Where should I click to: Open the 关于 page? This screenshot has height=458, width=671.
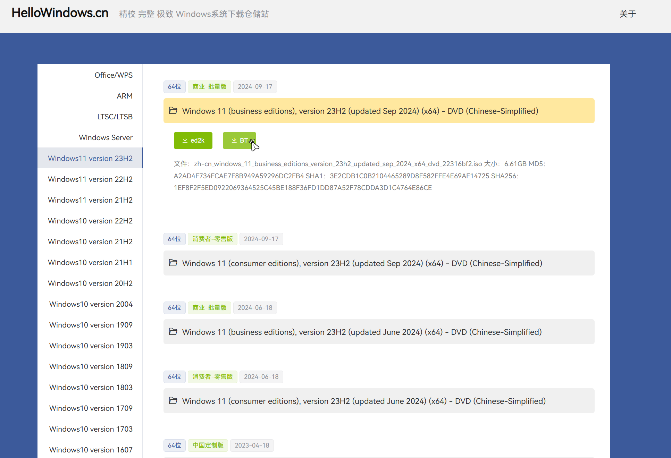(x=628, y=14)
